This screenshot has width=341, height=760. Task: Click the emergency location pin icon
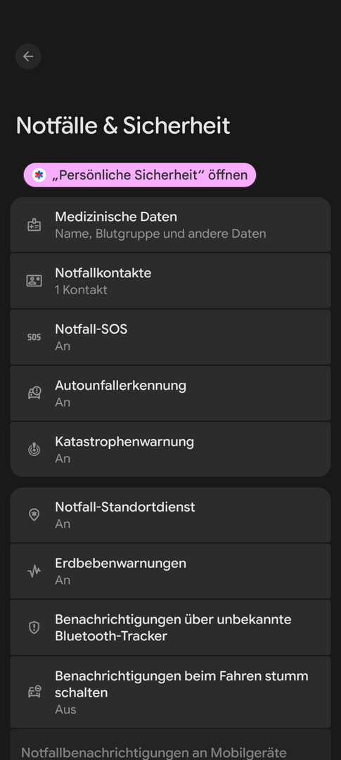coord(34,514)
